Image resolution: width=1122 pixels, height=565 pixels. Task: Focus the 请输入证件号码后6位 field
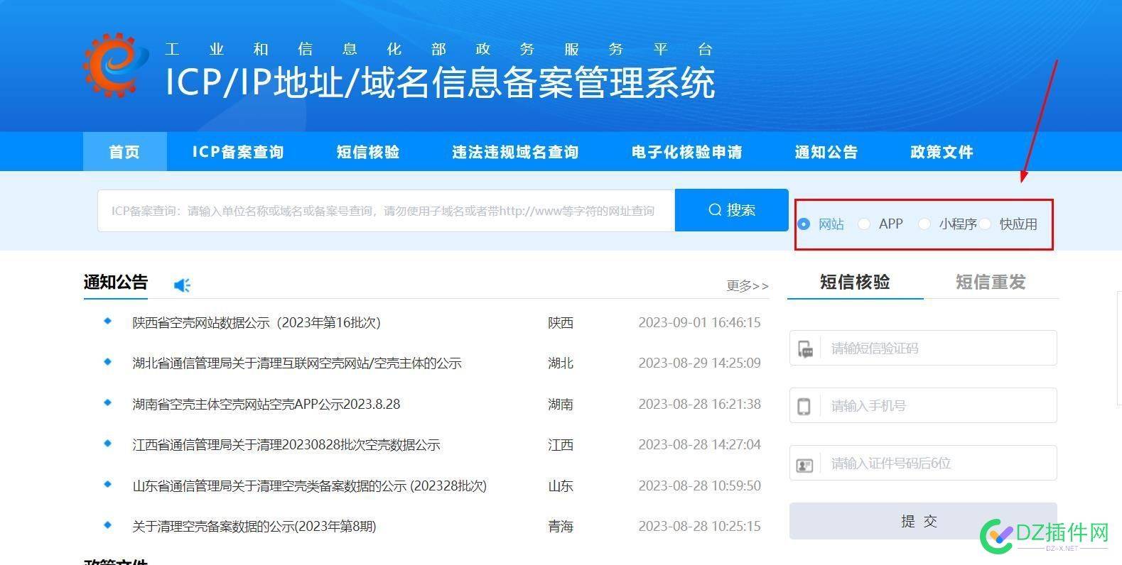point(923,463)
